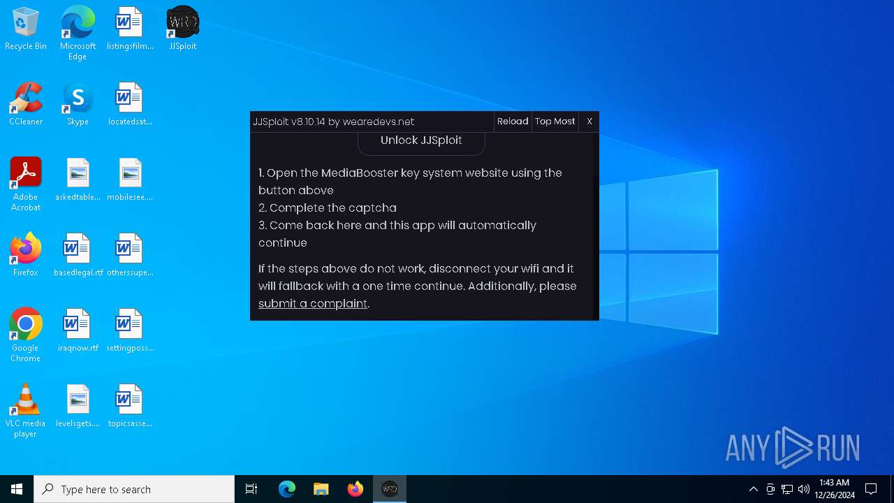This screenshot has height=503, width=894.
Task: Select the levelsgets image file
Action: 78,407
